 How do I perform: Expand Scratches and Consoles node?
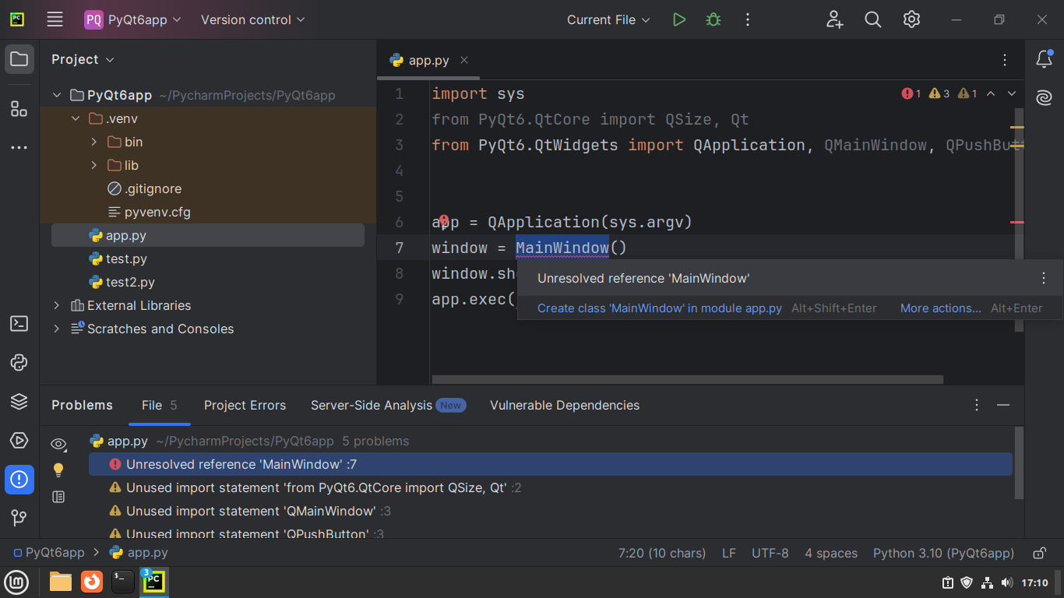coord(56,329)
